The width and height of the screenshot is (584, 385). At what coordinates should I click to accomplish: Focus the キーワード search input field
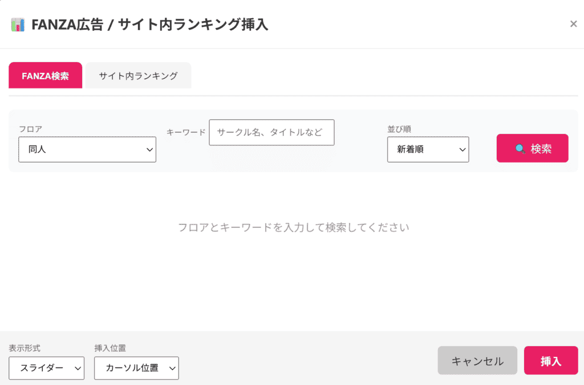pos(271,132)
